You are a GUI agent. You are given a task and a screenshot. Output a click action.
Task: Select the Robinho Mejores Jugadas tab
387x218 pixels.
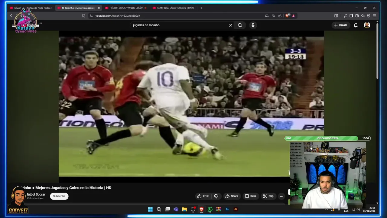point(79,8)
